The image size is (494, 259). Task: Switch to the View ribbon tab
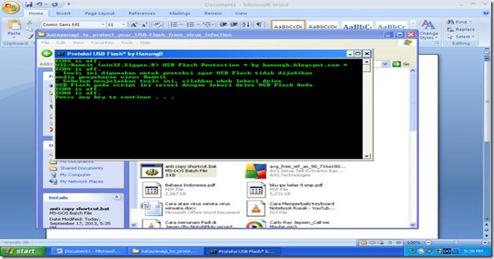click(241, 13)
